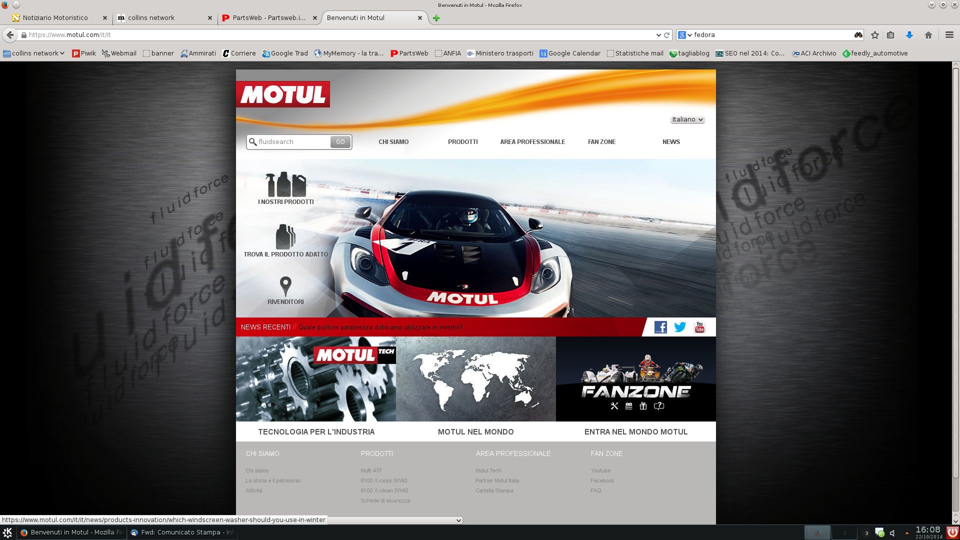Click the binoculars search icon
Image resolution: width=960 pixels, height=540 pixels.
pyautogui.click(x=858, y=35)
